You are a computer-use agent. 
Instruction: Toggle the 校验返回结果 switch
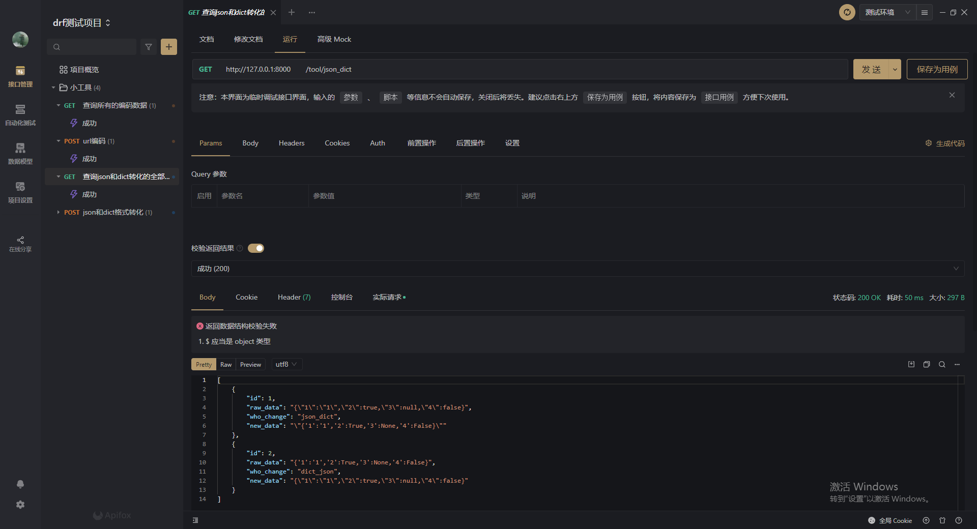pyautogui.click(x=256, y=248)
